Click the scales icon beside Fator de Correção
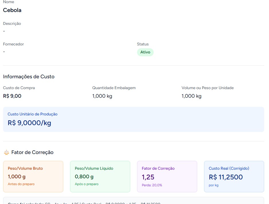269x204 pixels. [6, 153]
